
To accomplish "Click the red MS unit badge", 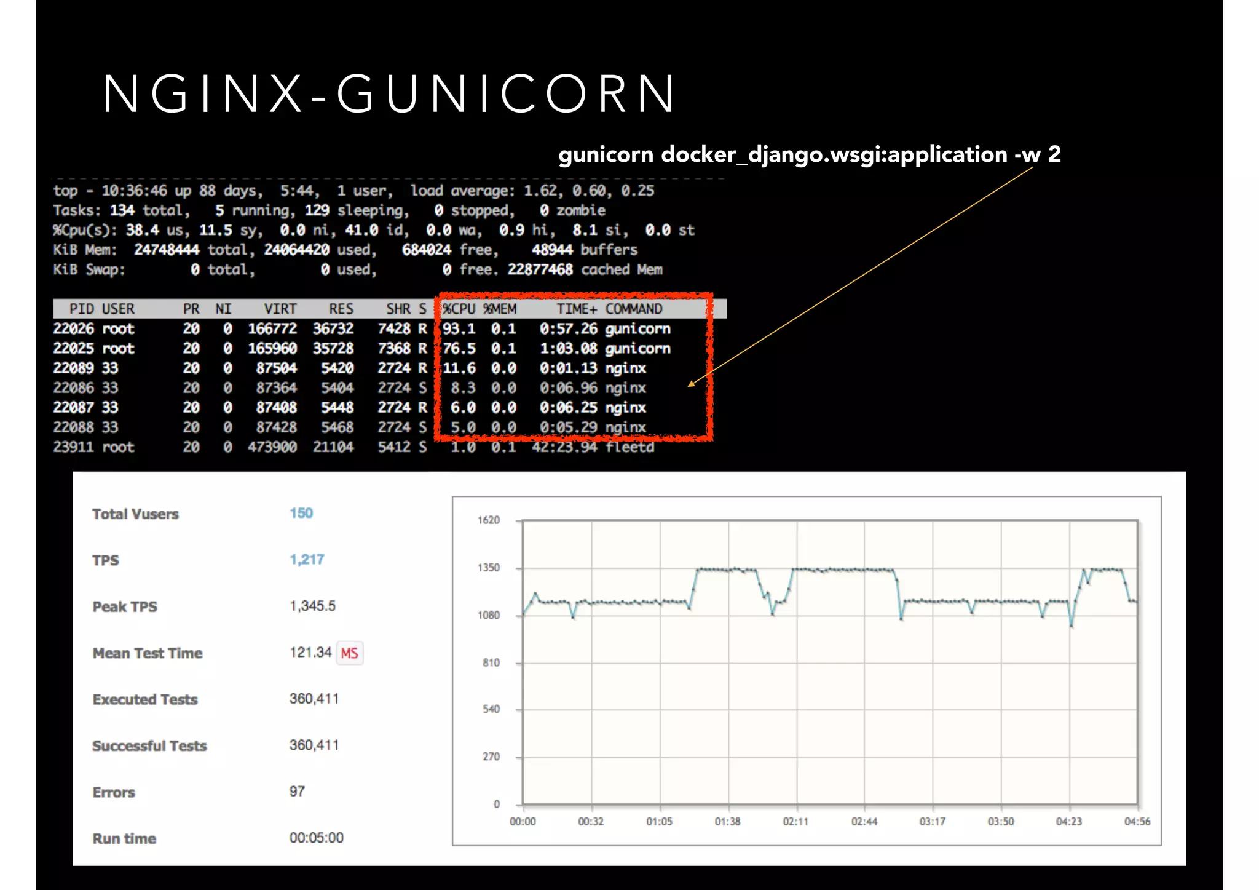I will pos(349,653).
